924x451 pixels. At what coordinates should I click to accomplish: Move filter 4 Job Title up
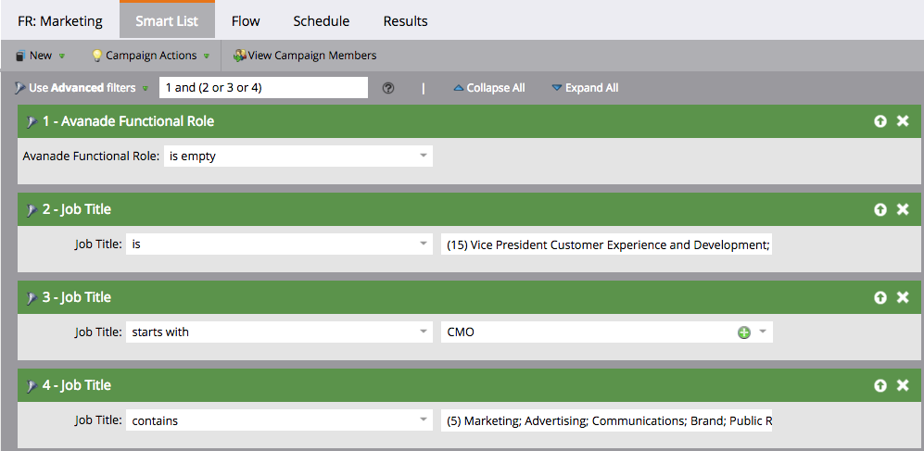[880, 385]
